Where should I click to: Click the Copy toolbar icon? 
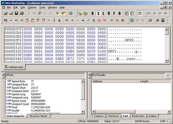click(x=34, y=13)
